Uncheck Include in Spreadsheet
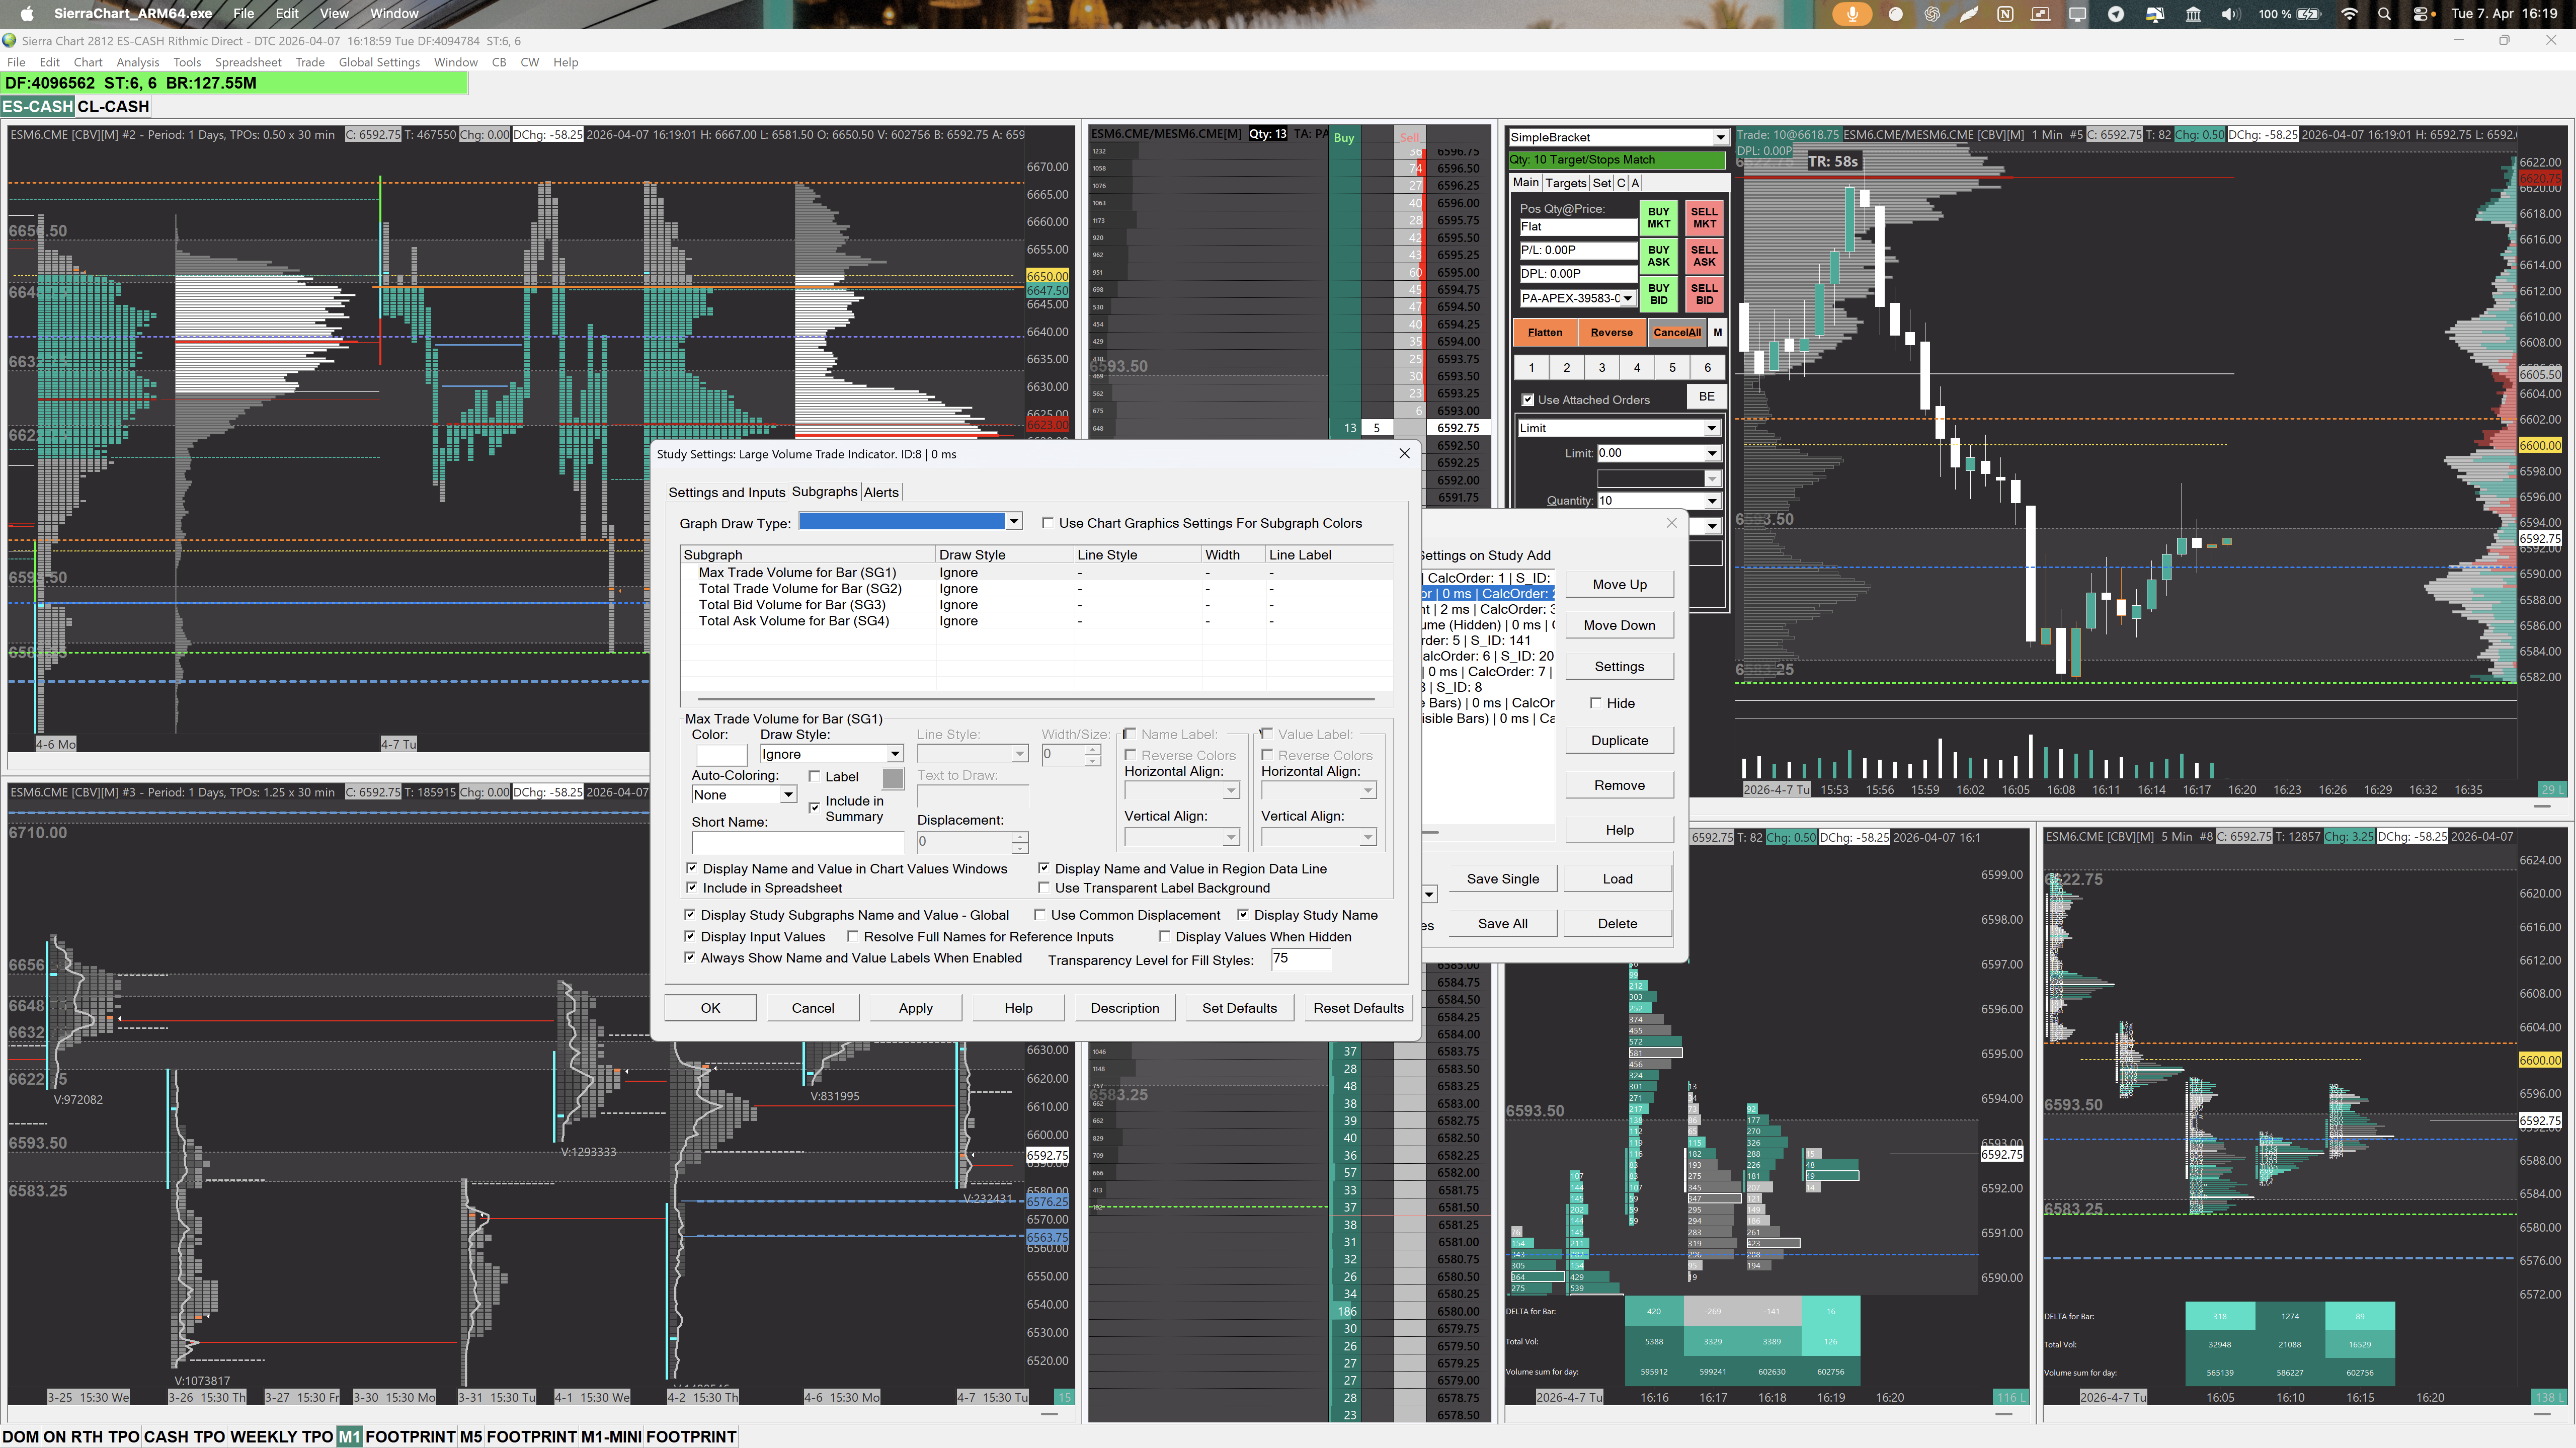 coord(691,887)
